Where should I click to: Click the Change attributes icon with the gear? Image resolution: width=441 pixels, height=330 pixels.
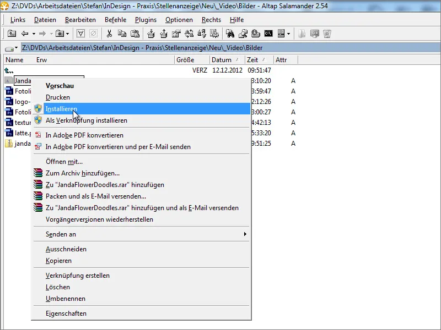[x=214, y=34]
